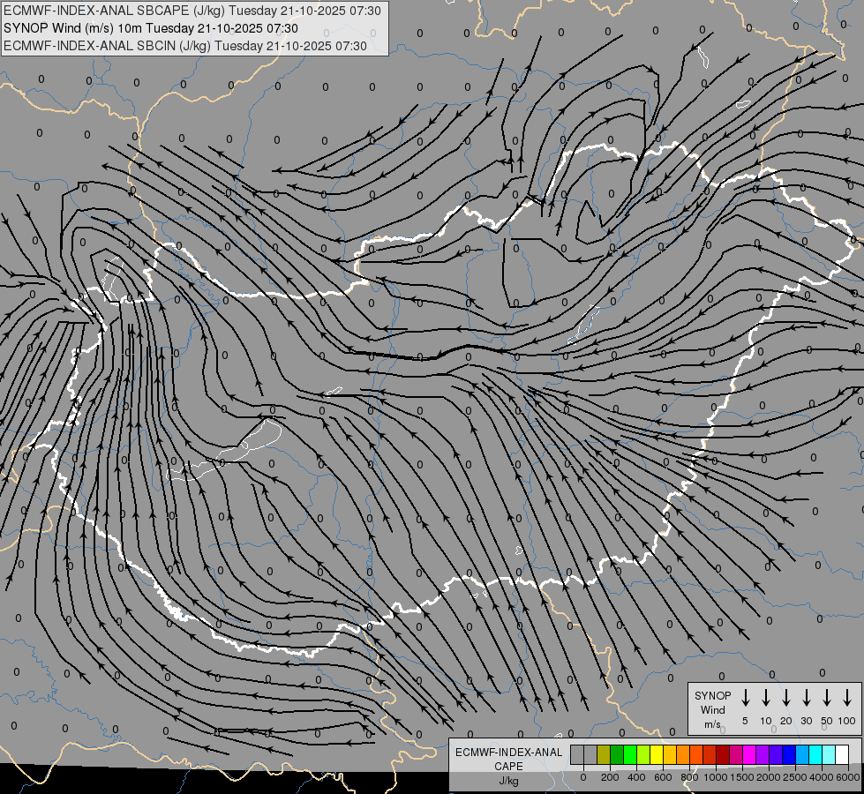Click the 4000 tick label on the CAPE scale

point(822,777)
